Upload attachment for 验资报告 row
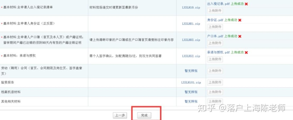Image resolution: width=293 pixels, height=120 pixels. tap(215, 83)
